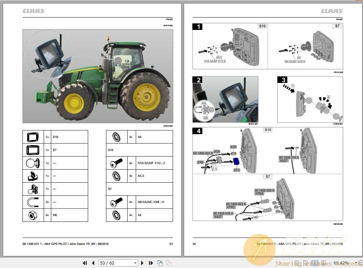This screenshot has width=363, height=268.
Task: Click the greyed-out next view icon
Action: 169,263
